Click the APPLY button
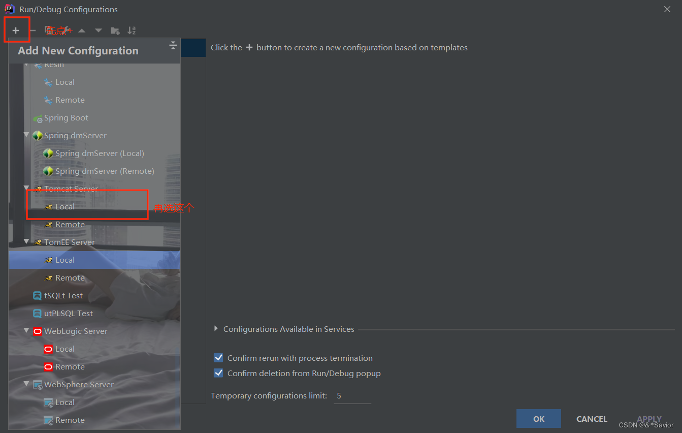682x433 pixels. click(649, 419)
